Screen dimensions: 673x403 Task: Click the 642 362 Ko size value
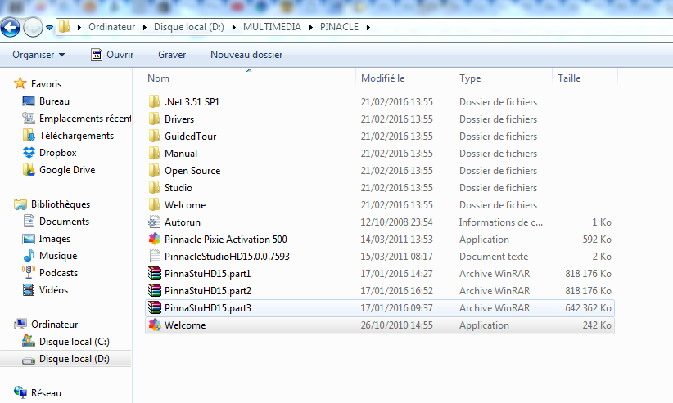[x=588, y=308]
